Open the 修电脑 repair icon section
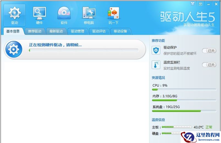This screenshot has width=221, height=143. tap(89, 15)
